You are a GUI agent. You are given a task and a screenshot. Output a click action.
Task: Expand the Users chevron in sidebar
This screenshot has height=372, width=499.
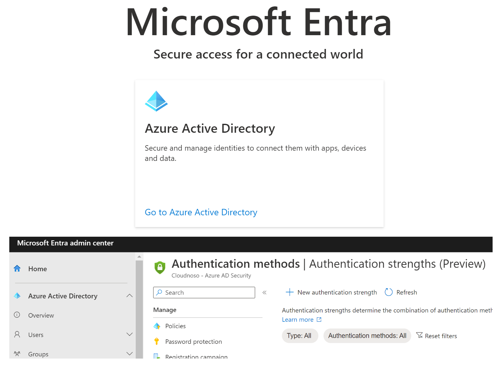coord(129,335)
